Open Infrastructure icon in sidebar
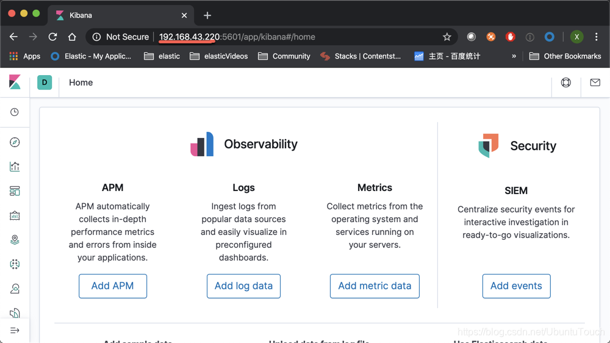The height and width of the screenshot is (343, 610). click(x=15, y=289)
